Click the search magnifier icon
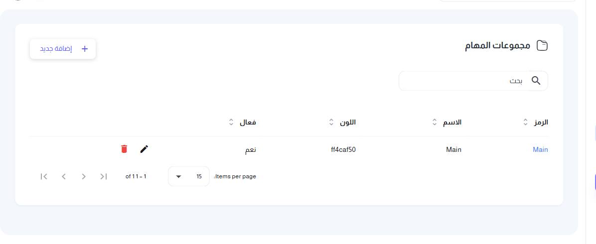The width and height of the screenshot is (596, 244). [536, 81]
